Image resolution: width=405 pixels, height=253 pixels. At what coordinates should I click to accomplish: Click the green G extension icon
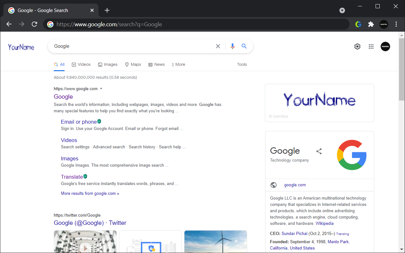pos(358,24)
